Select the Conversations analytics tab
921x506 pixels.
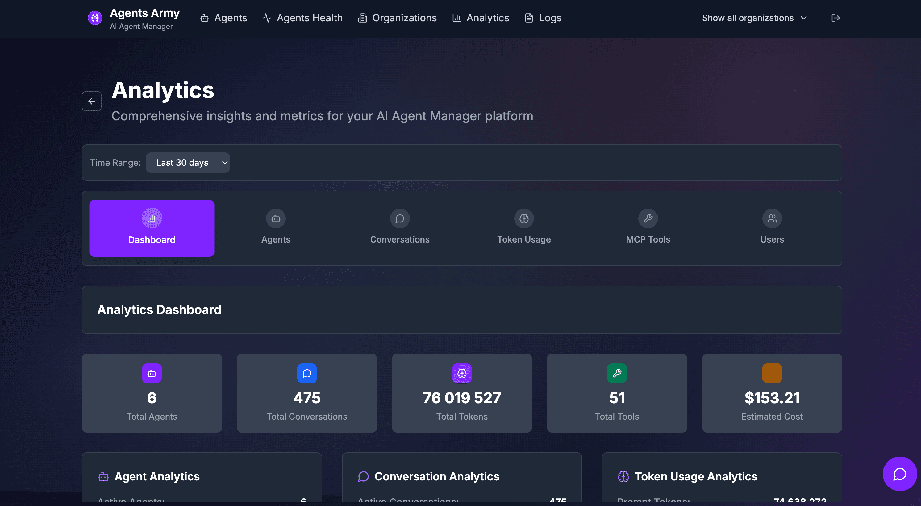399,228
